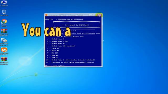This screenshot has width=168, height=94.
Task: Click option '9 - K30 5G'
Action: tap(52, 58)
